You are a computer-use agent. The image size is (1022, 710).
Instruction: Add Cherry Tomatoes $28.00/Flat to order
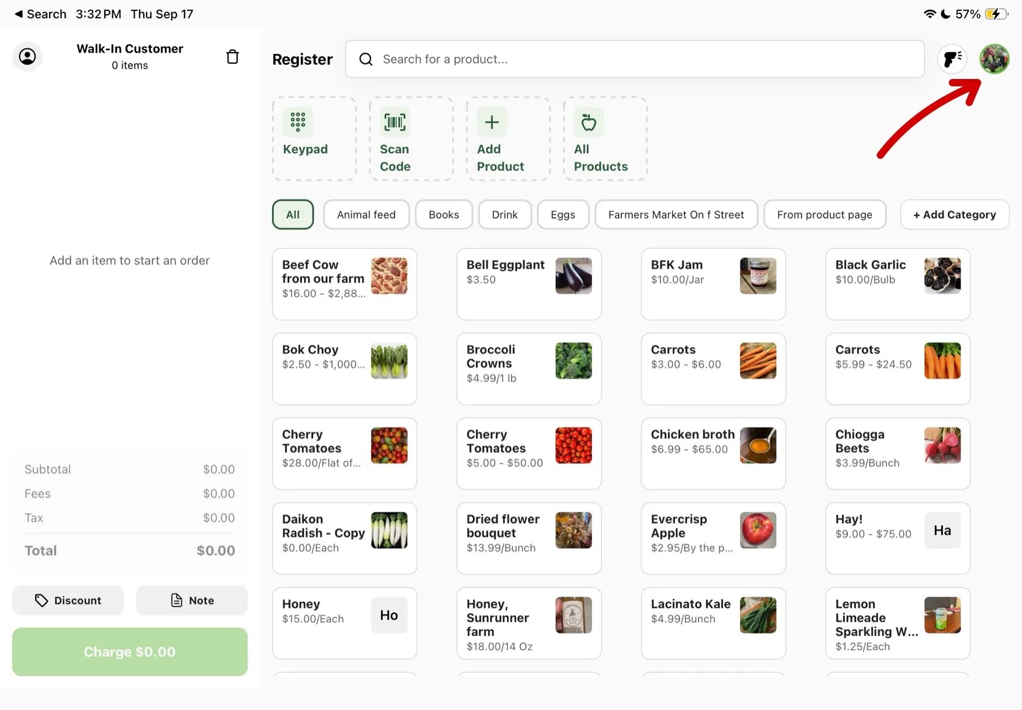click(x=344, y=453)
